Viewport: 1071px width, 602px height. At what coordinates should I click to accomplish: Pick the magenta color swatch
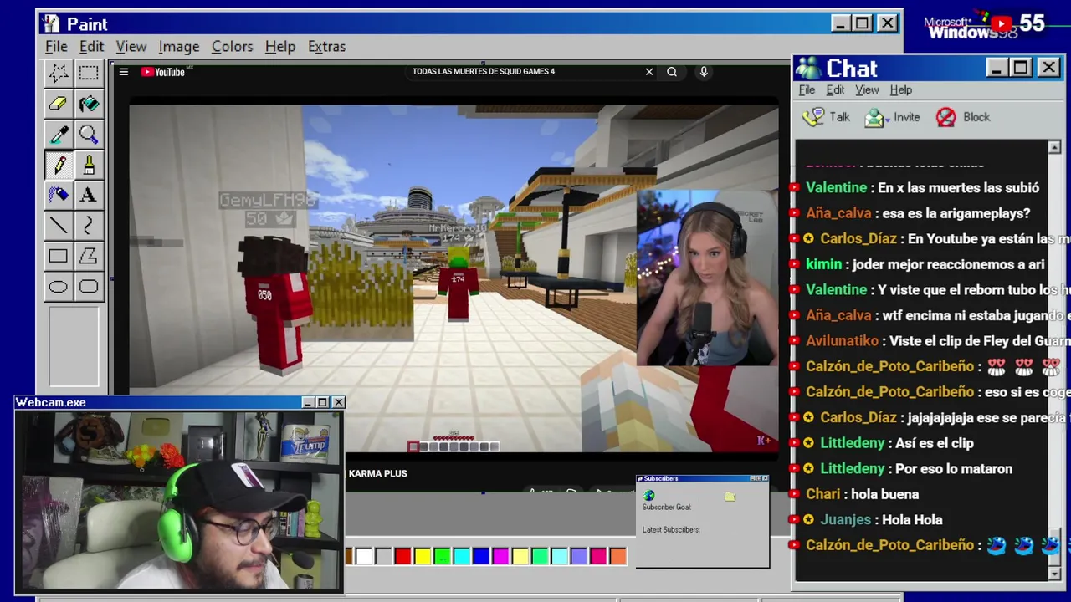[500, 557]
